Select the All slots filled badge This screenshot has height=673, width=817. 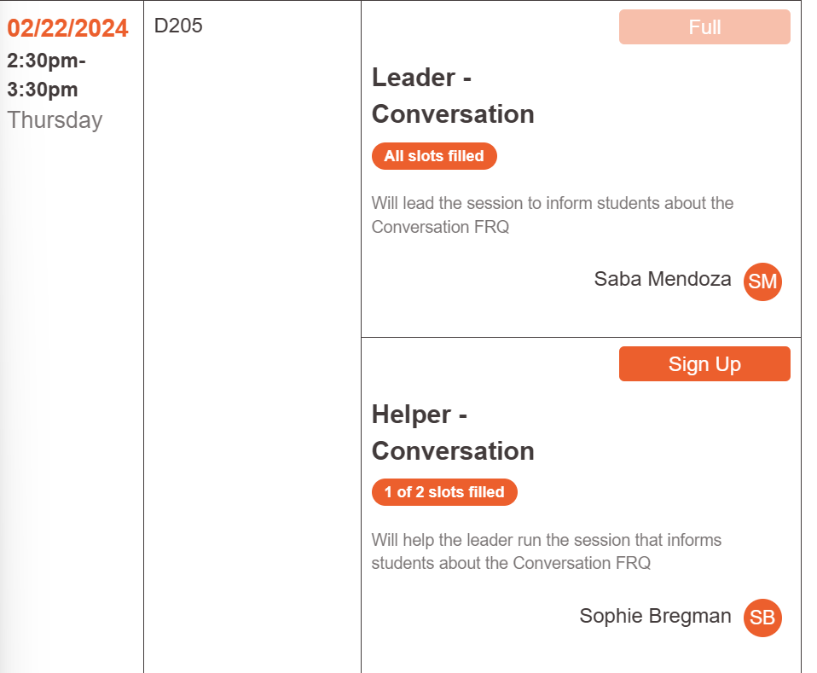pyautogui.click(x=434, y=156)
